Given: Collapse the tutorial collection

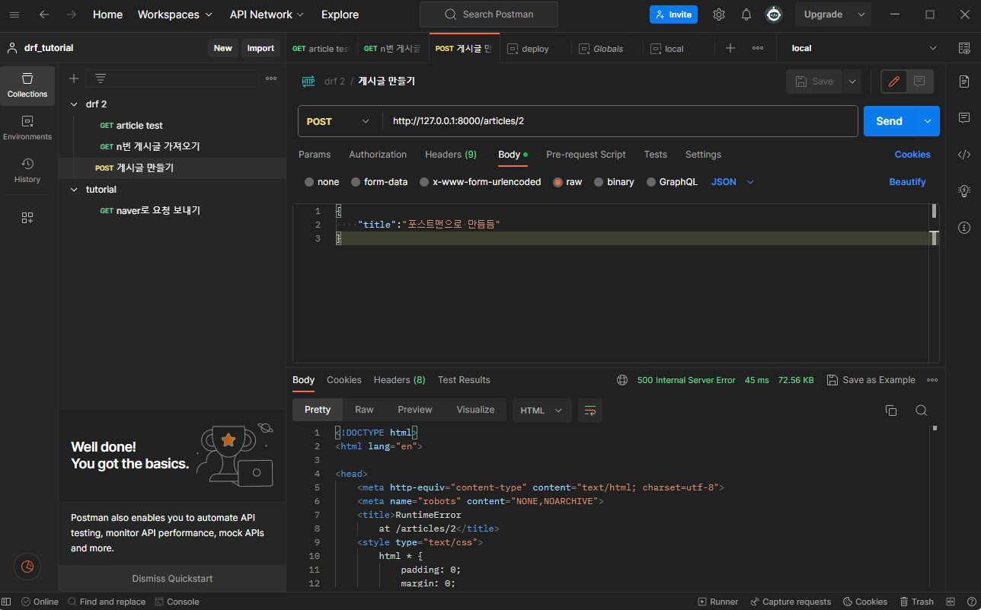Looking at the screenshot, I should pos(74,190).
